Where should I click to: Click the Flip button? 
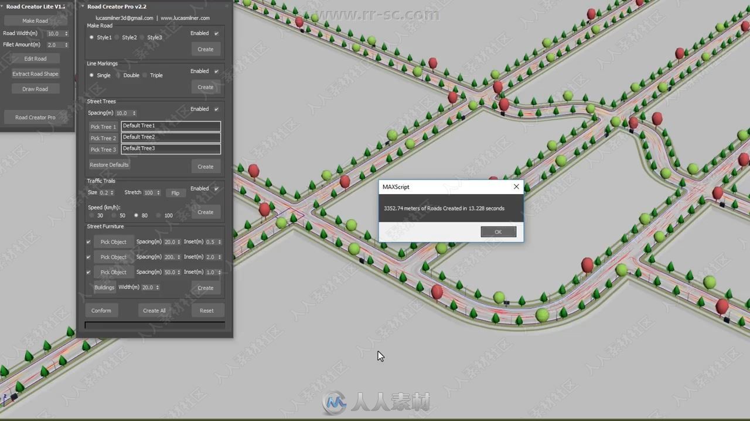[175, 193]
